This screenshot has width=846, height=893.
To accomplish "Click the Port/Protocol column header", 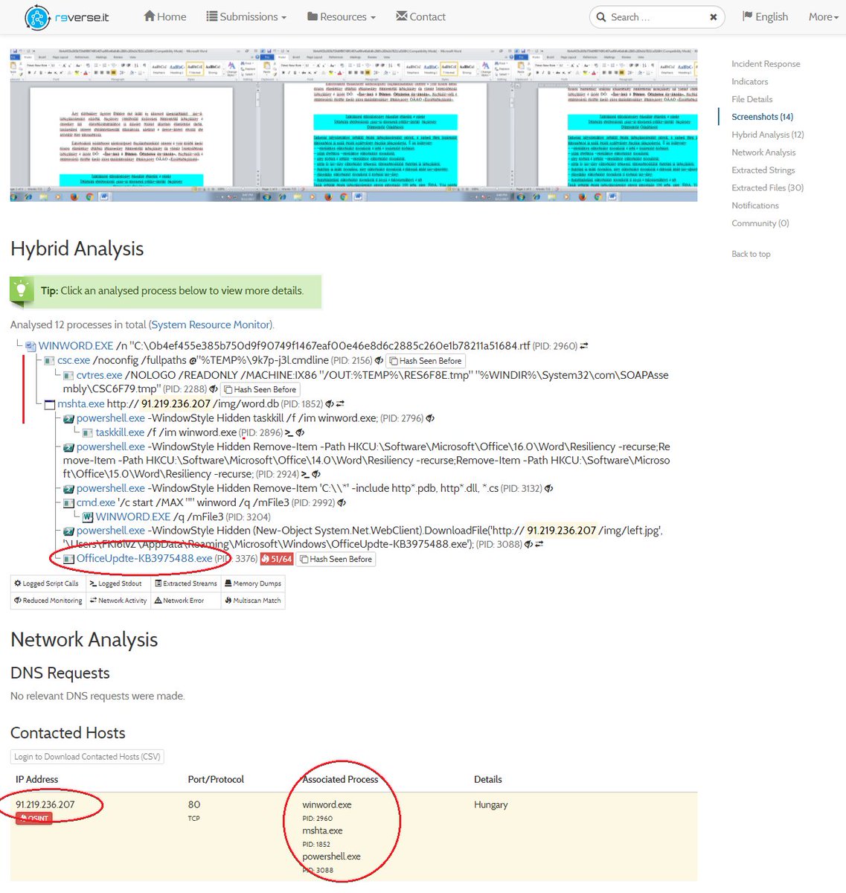I will pos(216,779).
